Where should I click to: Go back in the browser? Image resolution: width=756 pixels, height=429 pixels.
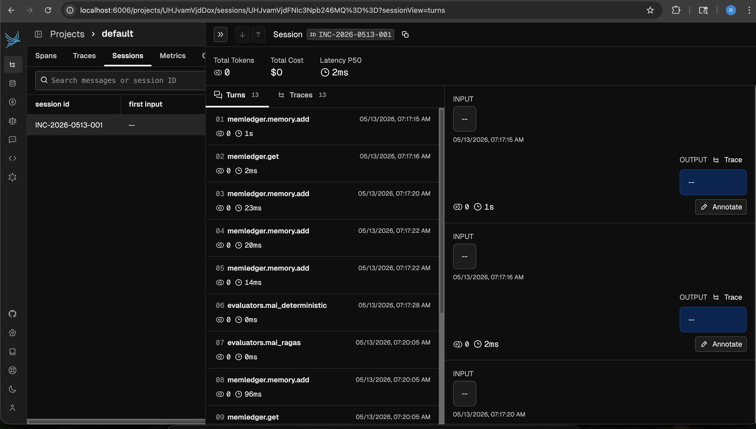pos(11,10)
